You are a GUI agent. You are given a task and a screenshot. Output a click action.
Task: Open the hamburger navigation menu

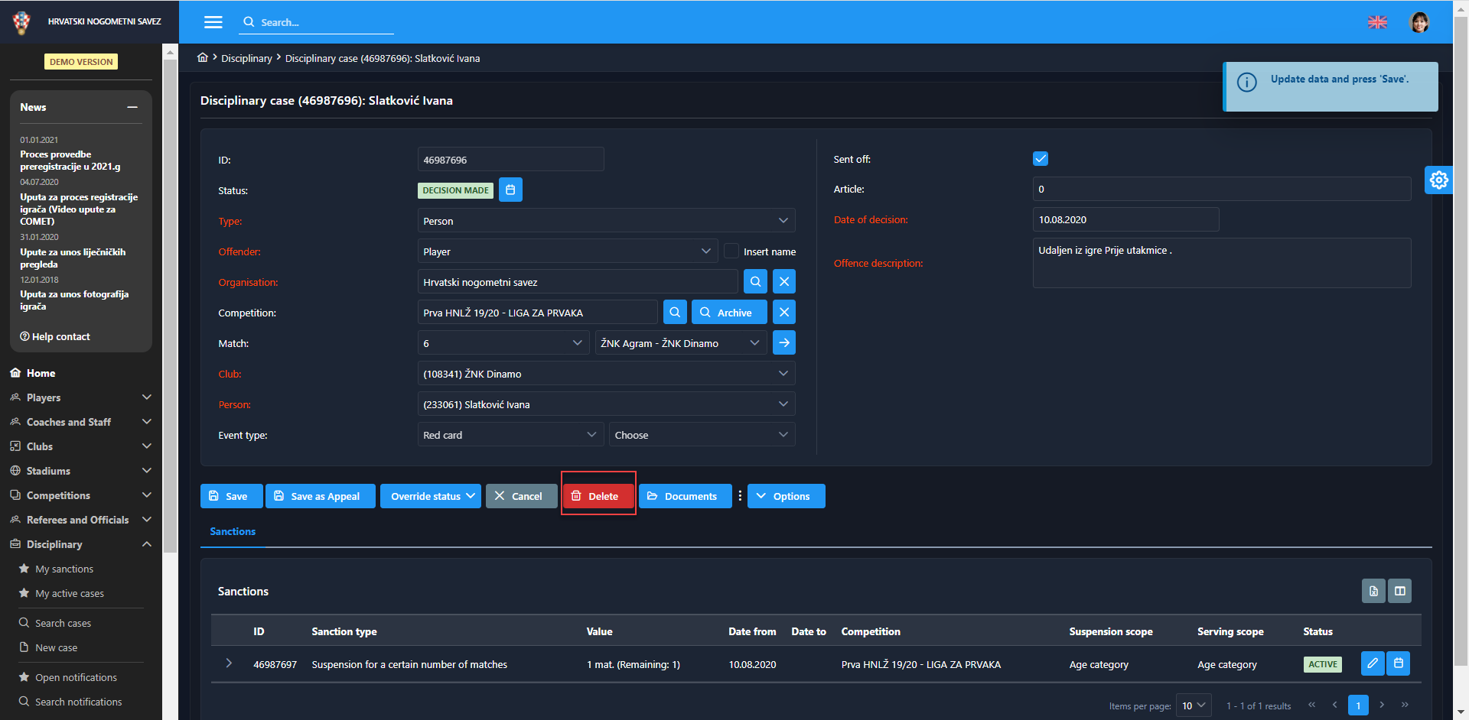tap(213, 22)
